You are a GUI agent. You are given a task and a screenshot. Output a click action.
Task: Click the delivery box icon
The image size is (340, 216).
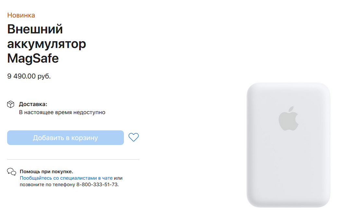[11, 104]
